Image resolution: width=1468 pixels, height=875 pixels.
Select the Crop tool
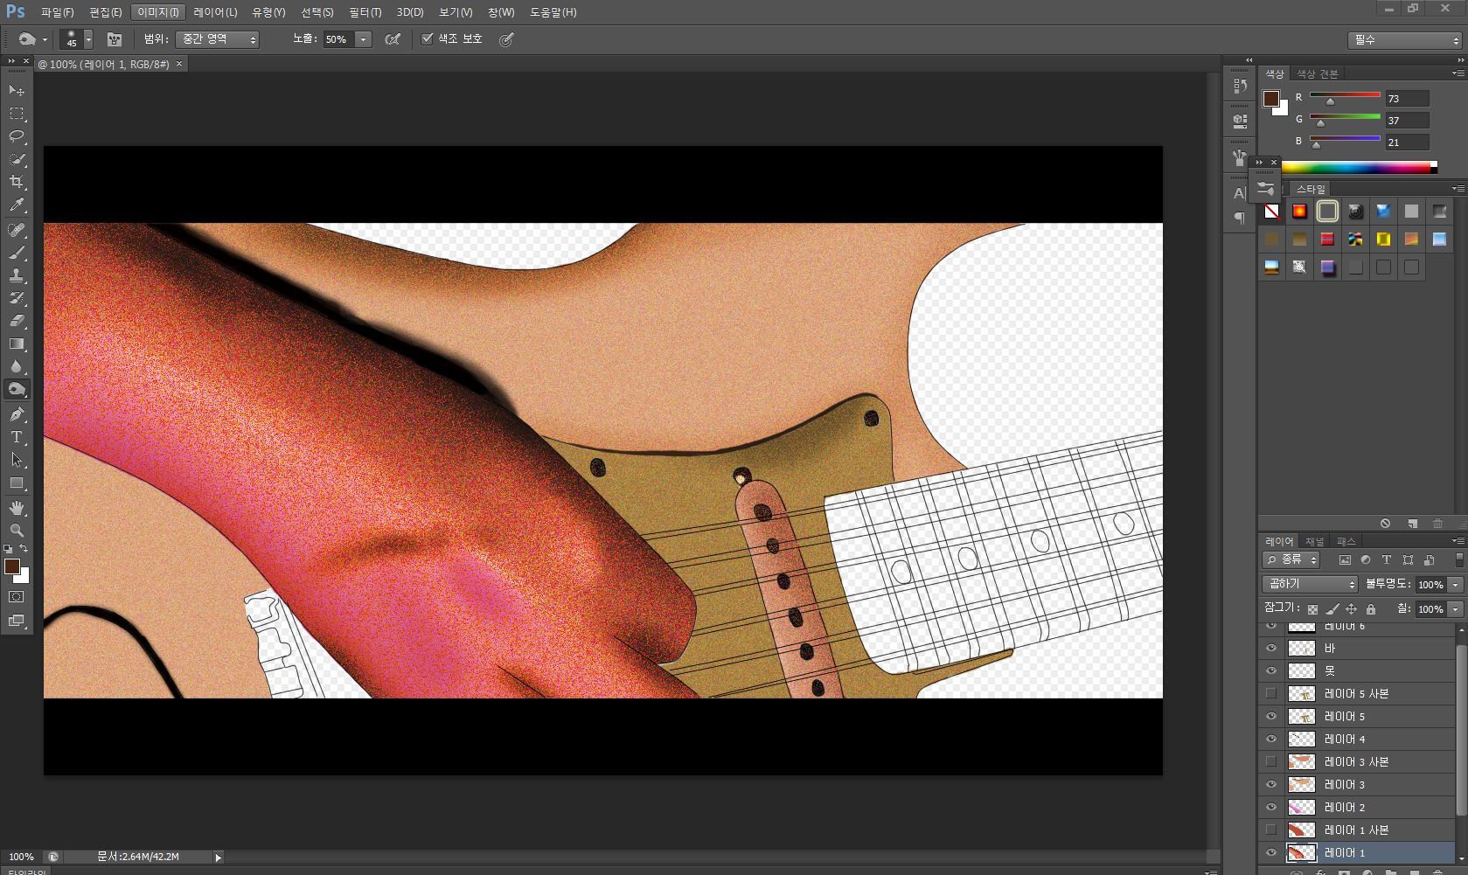(x=17, y=182)
